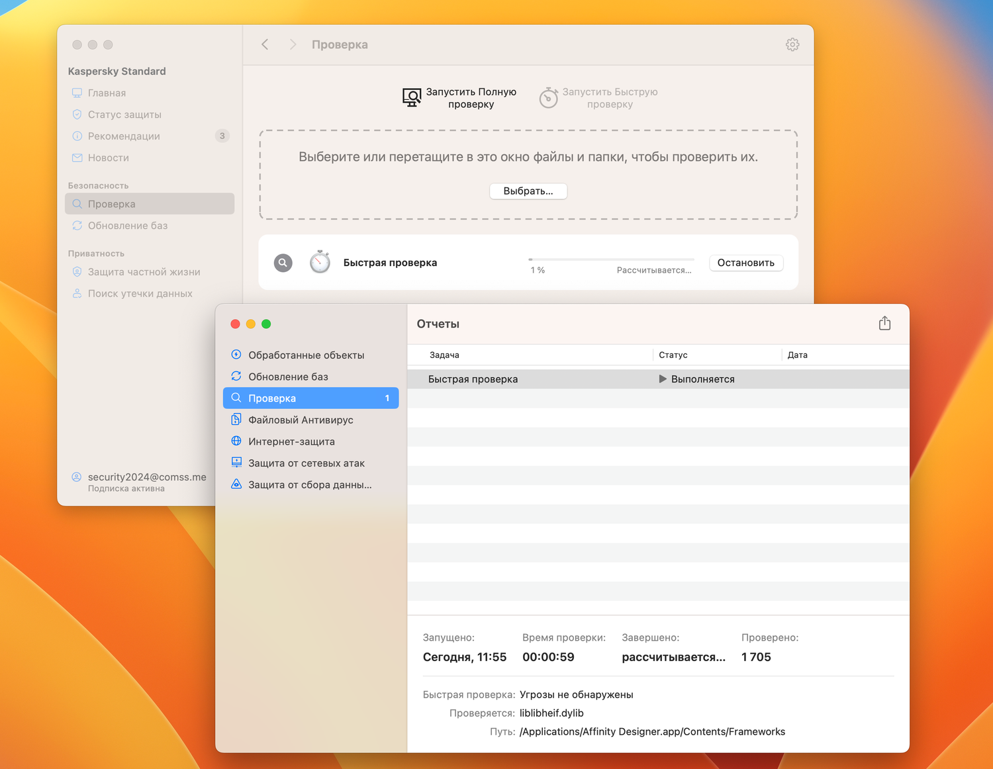
Task: Open Защита частной жизни section
Action: click(150, 272)
